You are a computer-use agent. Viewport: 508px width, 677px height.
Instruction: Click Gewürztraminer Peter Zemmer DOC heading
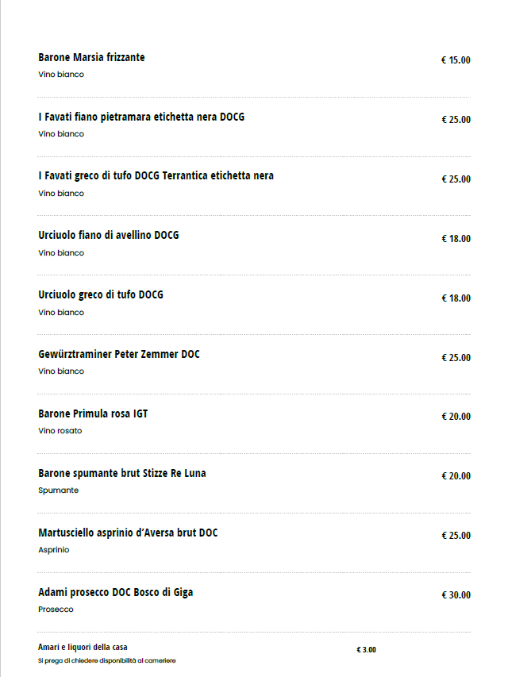119,354
